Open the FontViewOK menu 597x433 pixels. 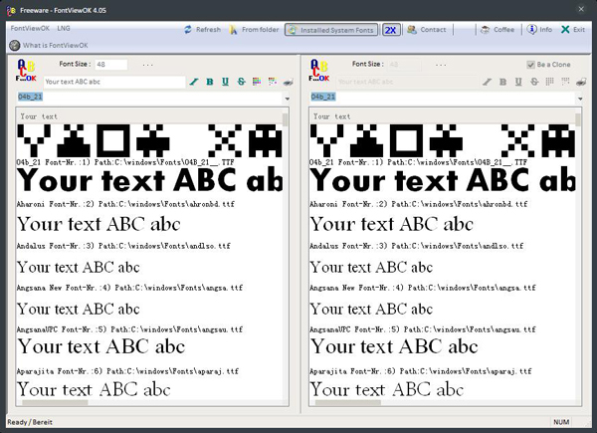tap(30, 28)
